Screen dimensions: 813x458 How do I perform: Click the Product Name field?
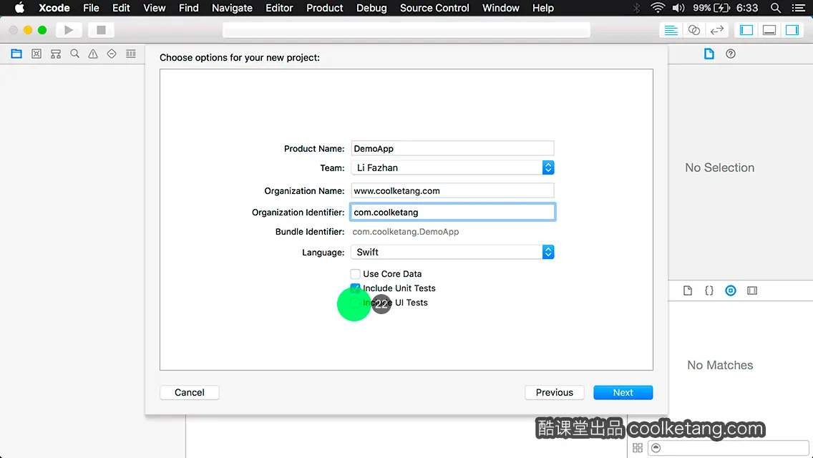(452, 148)
